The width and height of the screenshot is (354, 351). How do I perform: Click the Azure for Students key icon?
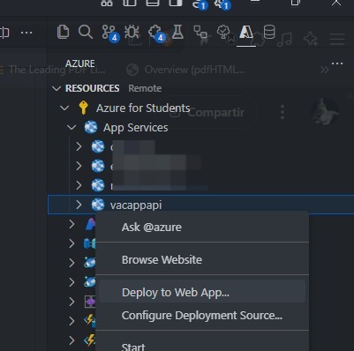click(x=84, y=108)
